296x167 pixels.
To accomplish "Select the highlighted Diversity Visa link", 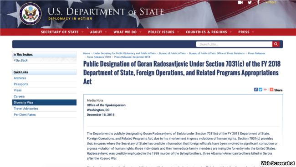I will tap(44, 103).
